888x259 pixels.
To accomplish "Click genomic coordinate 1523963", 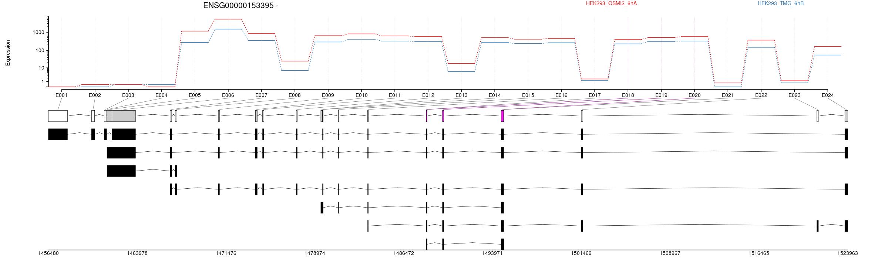I will (848, 253).
